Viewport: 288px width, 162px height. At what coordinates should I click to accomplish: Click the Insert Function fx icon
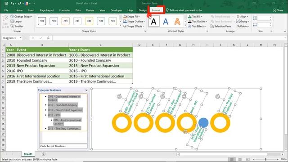[48, 38]
